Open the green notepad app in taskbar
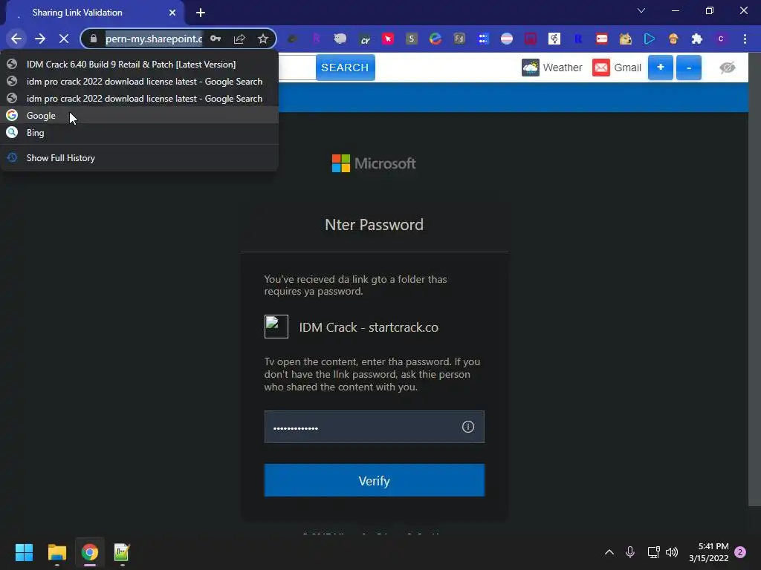 tap(122, 552)
